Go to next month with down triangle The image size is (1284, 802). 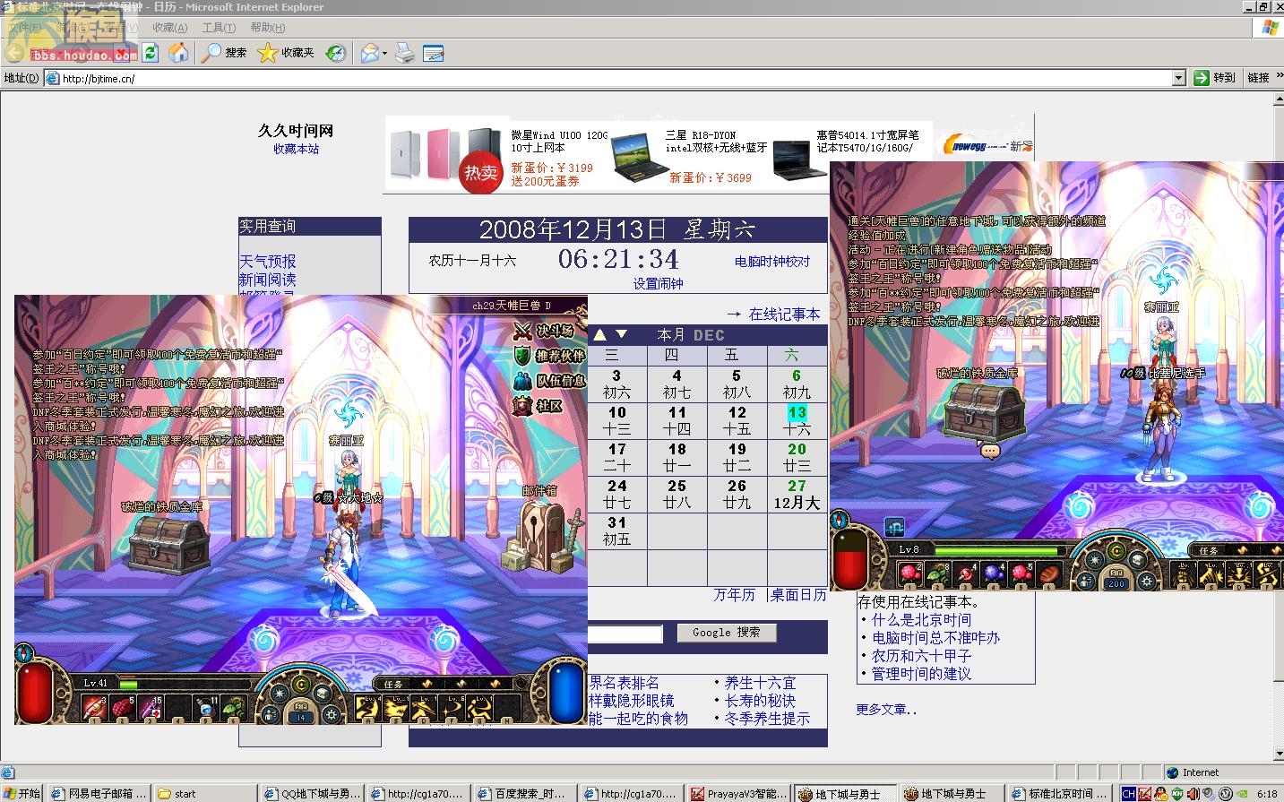pos(621,334)
